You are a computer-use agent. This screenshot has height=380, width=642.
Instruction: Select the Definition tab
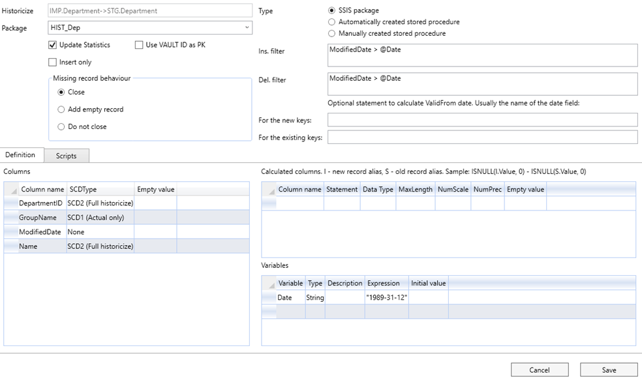(20, 155)
